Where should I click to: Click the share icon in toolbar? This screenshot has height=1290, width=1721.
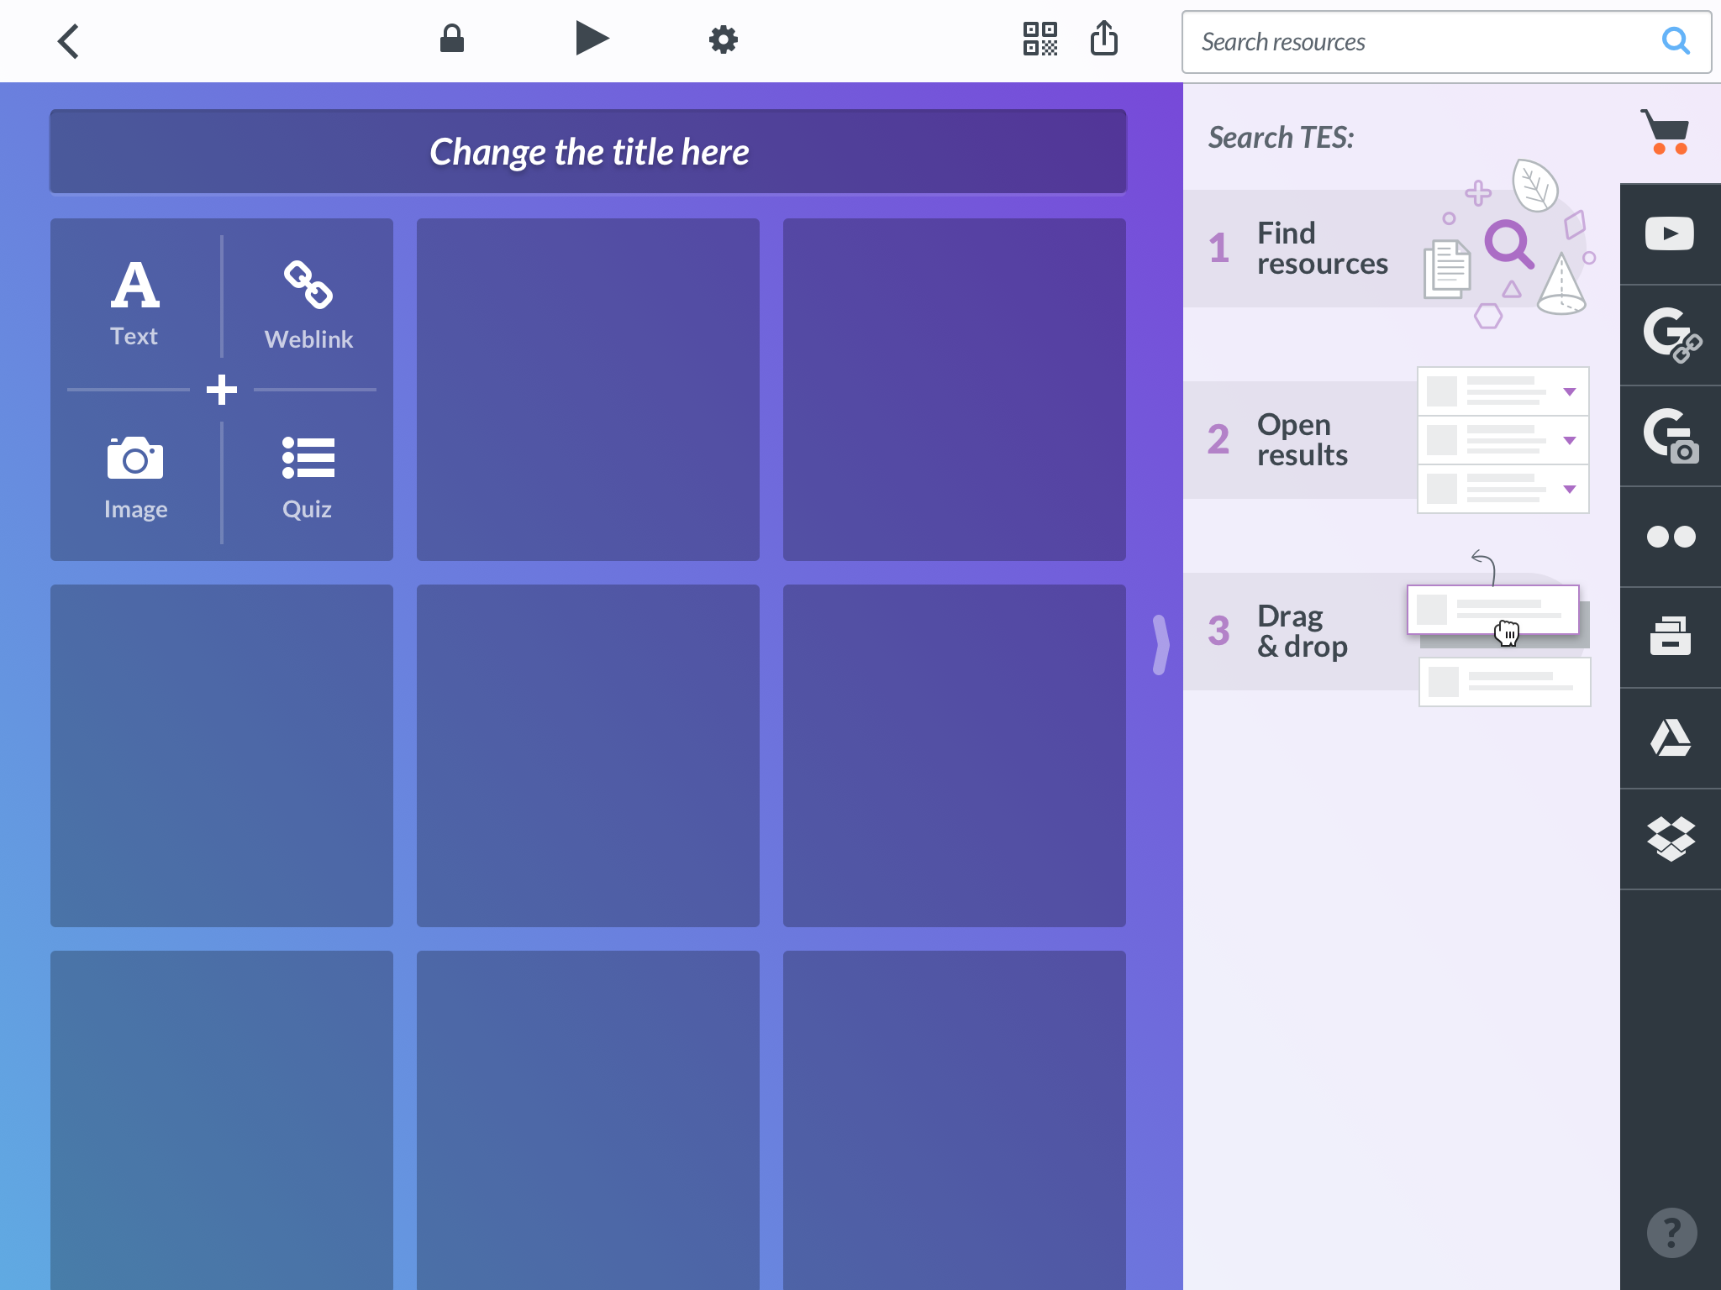click(1103, 39)
